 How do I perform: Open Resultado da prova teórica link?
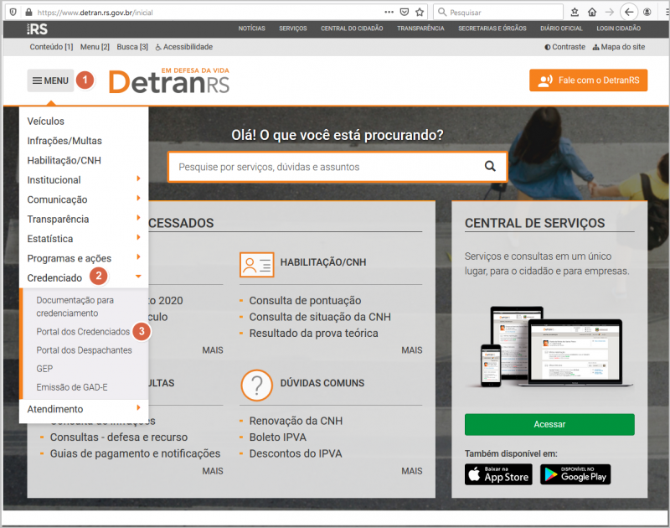pyautogui.click(x=313, y=333)
